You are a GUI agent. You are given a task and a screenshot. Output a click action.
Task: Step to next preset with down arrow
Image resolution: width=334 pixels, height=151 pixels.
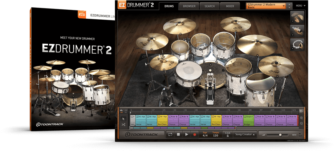[289, 7]
